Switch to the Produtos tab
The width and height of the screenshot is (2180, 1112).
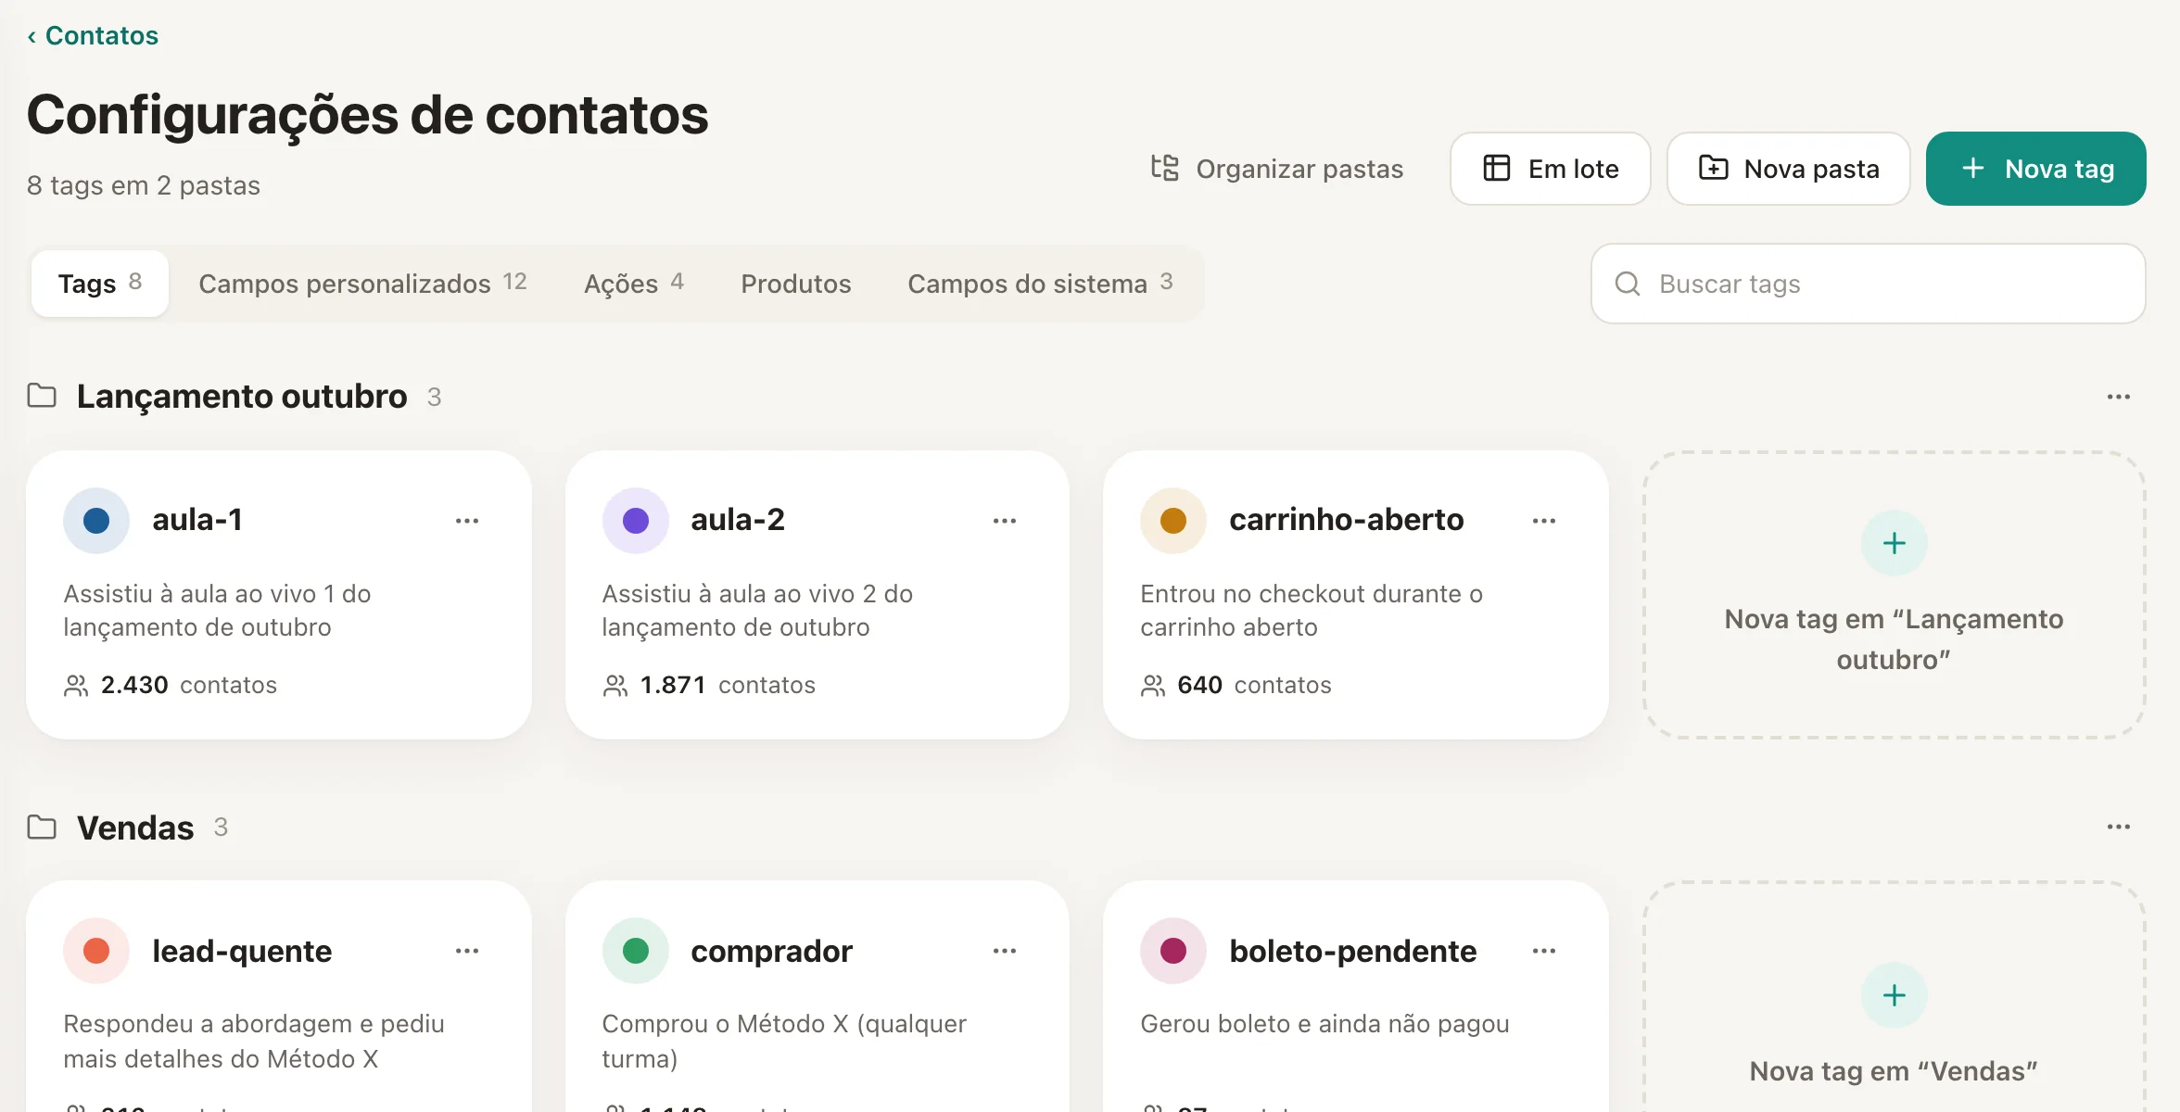click(796, 284)
